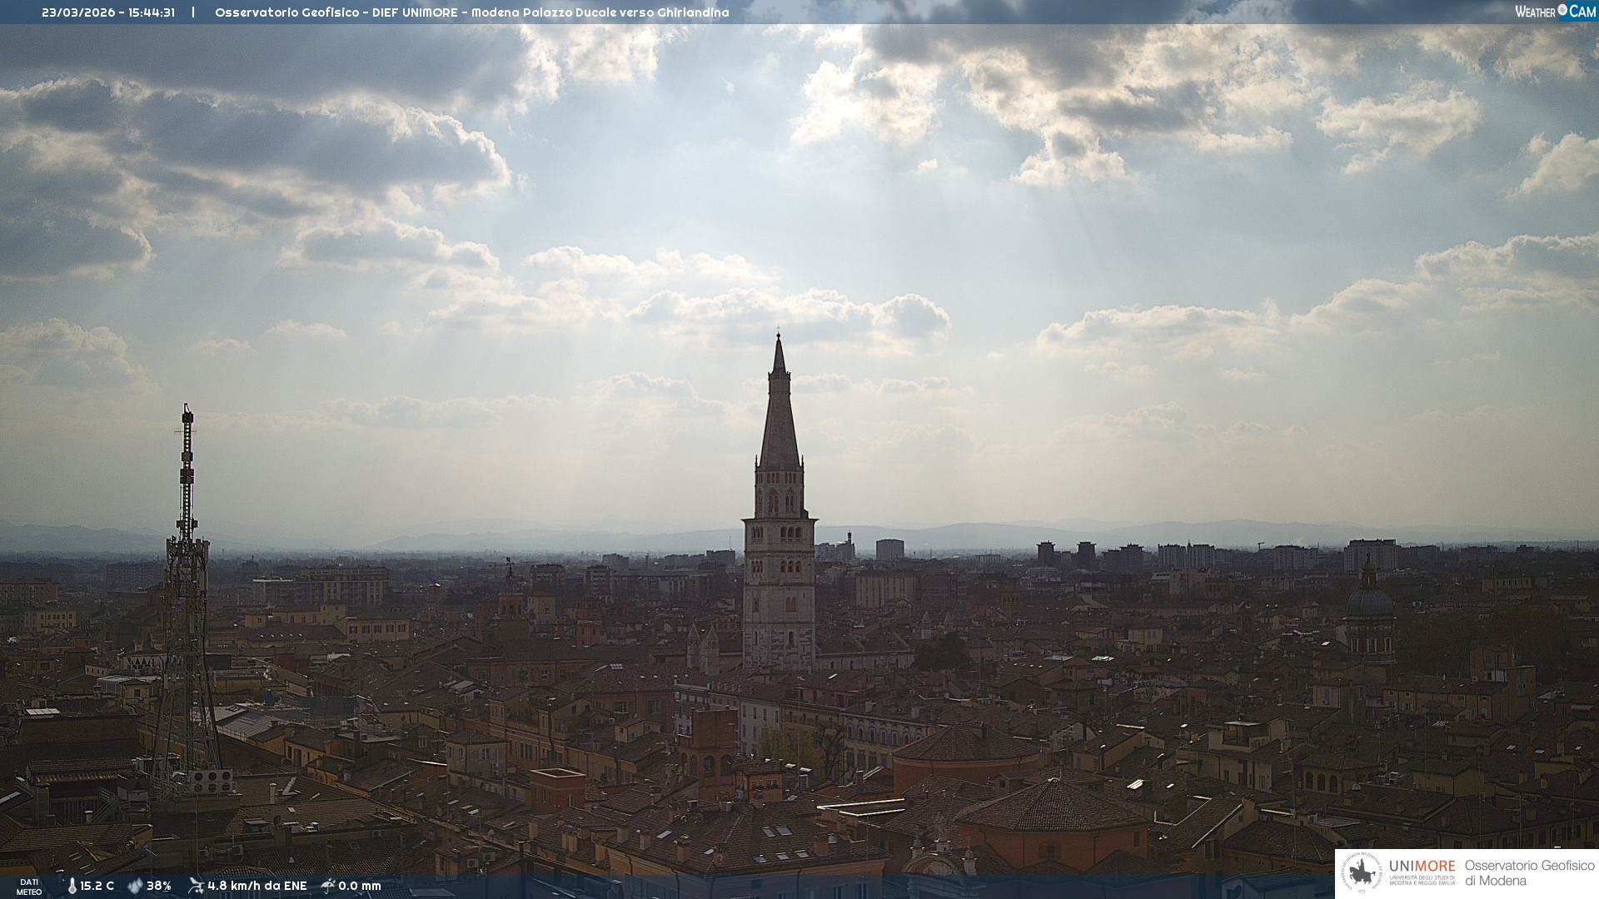Click the humidity water droplets icon

pos(135,886)
